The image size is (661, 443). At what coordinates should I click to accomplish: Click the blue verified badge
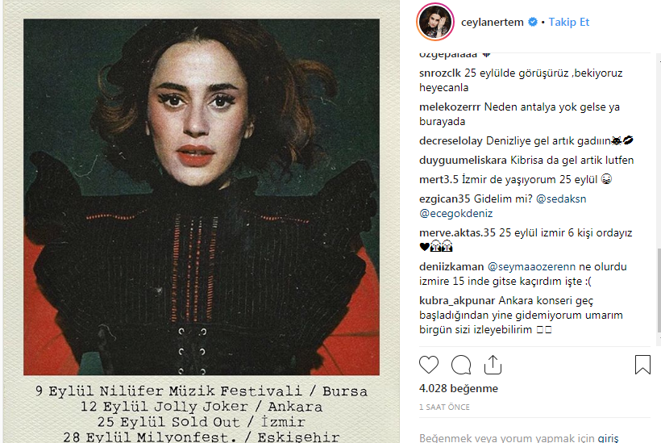(532, 22)
